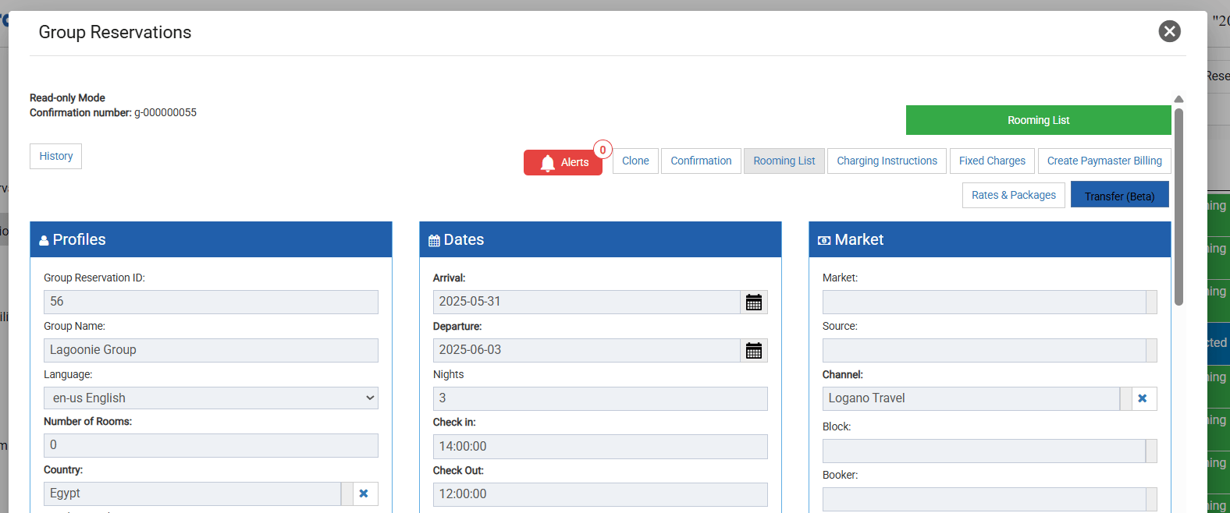The image size is (1230, 513).
Task: Click the Profiles panel header
Action: click(x=211, y=239)
